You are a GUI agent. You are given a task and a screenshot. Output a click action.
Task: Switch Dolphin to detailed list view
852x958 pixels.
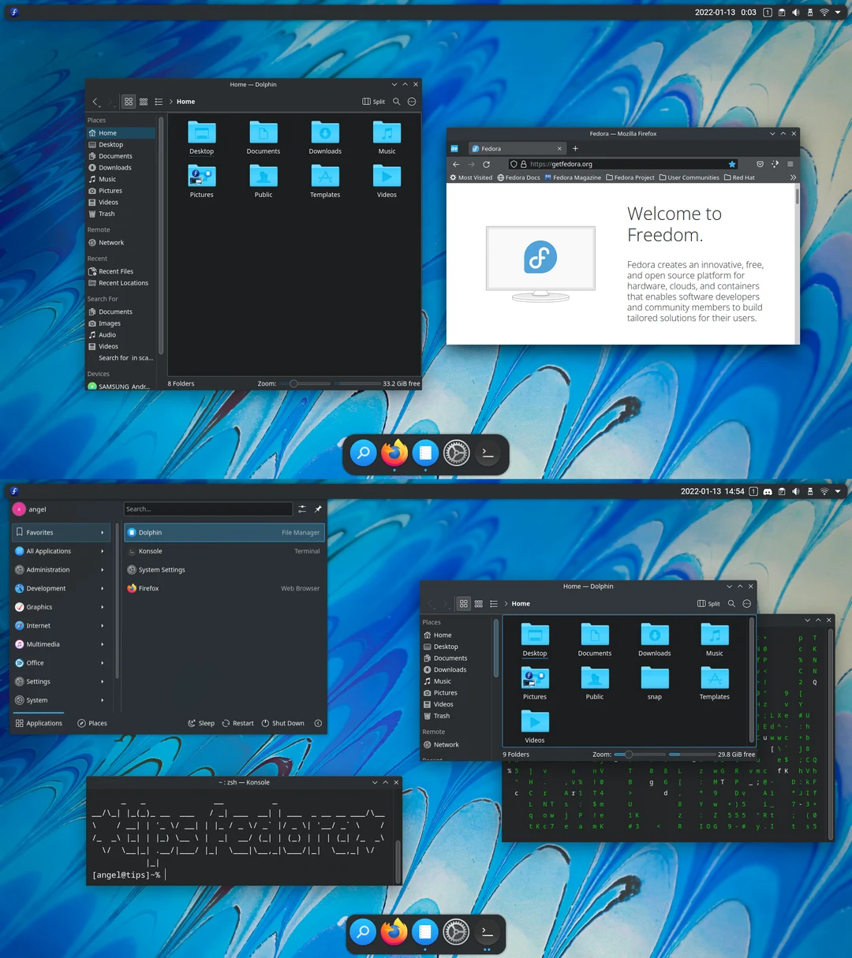coord(159,101)
